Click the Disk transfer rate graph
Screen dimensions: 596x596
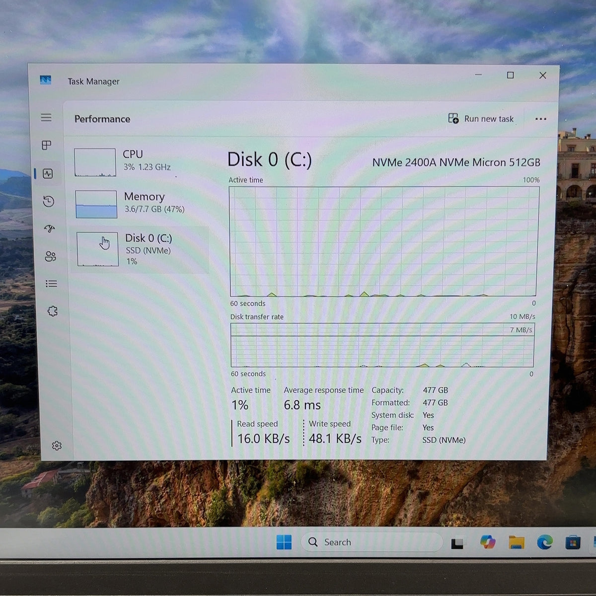pyautogui.click(x=382, y=345)
